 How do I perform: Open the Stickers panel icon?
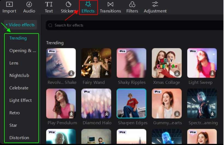point(69,4)
